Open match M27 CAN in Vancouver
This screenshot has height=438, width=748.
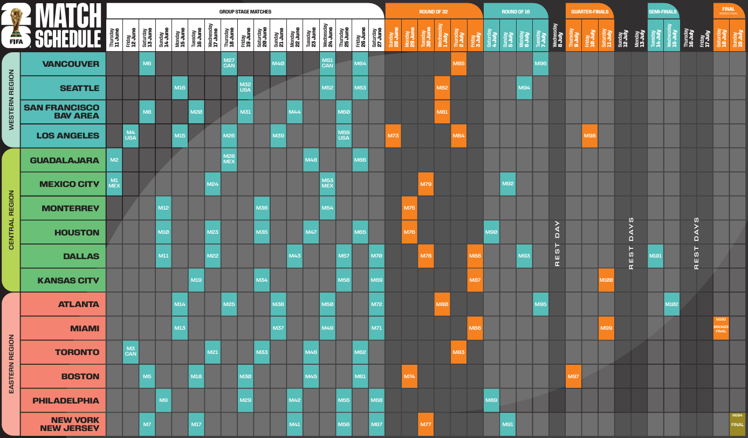pos(229,64)
